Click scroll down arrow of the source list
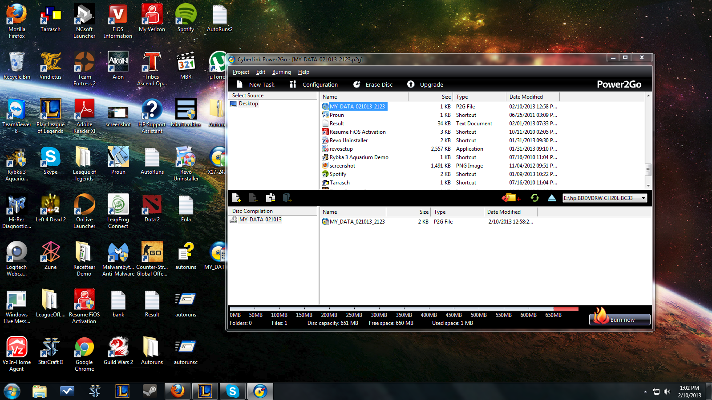 [x=648, y=186]
